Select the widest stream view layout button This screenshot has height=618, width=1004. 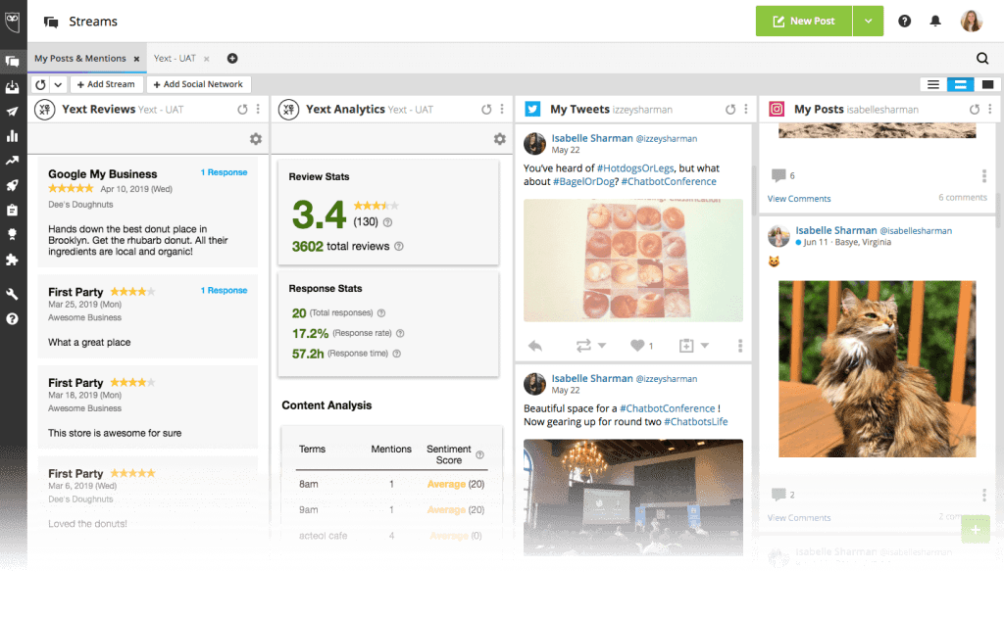987,85
